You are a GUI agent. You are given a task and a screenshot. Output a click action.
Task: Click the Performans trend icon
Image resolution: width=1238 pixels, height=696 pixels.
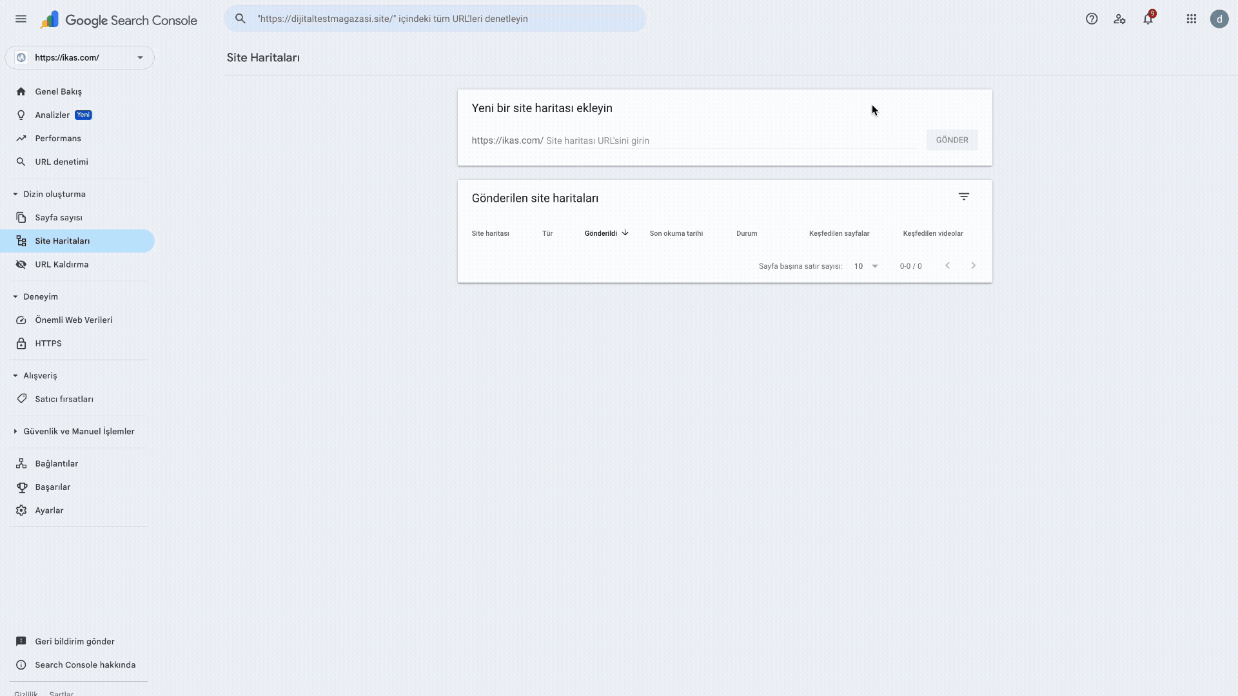[21, 139]
